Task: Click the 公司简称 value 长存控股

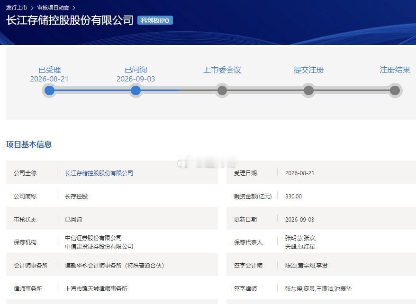Action: pyautogui.click(x=76, y=197)
